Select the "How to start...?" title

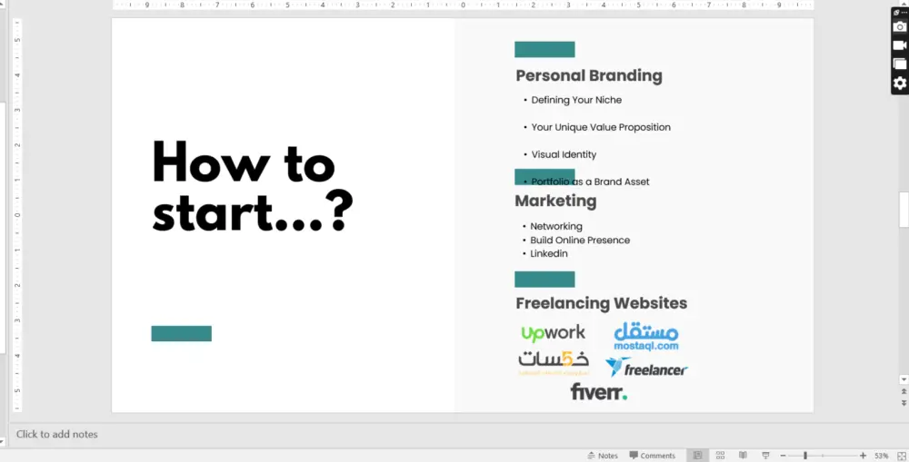pos(253,186)
